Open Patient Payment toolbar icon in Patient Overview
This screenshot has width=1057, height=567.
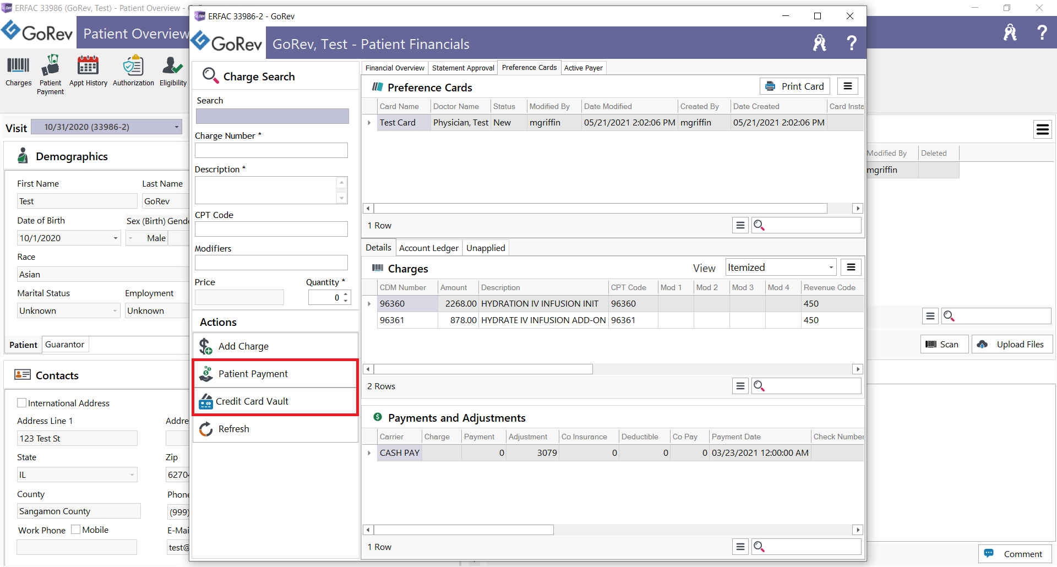tap(50, 75)
